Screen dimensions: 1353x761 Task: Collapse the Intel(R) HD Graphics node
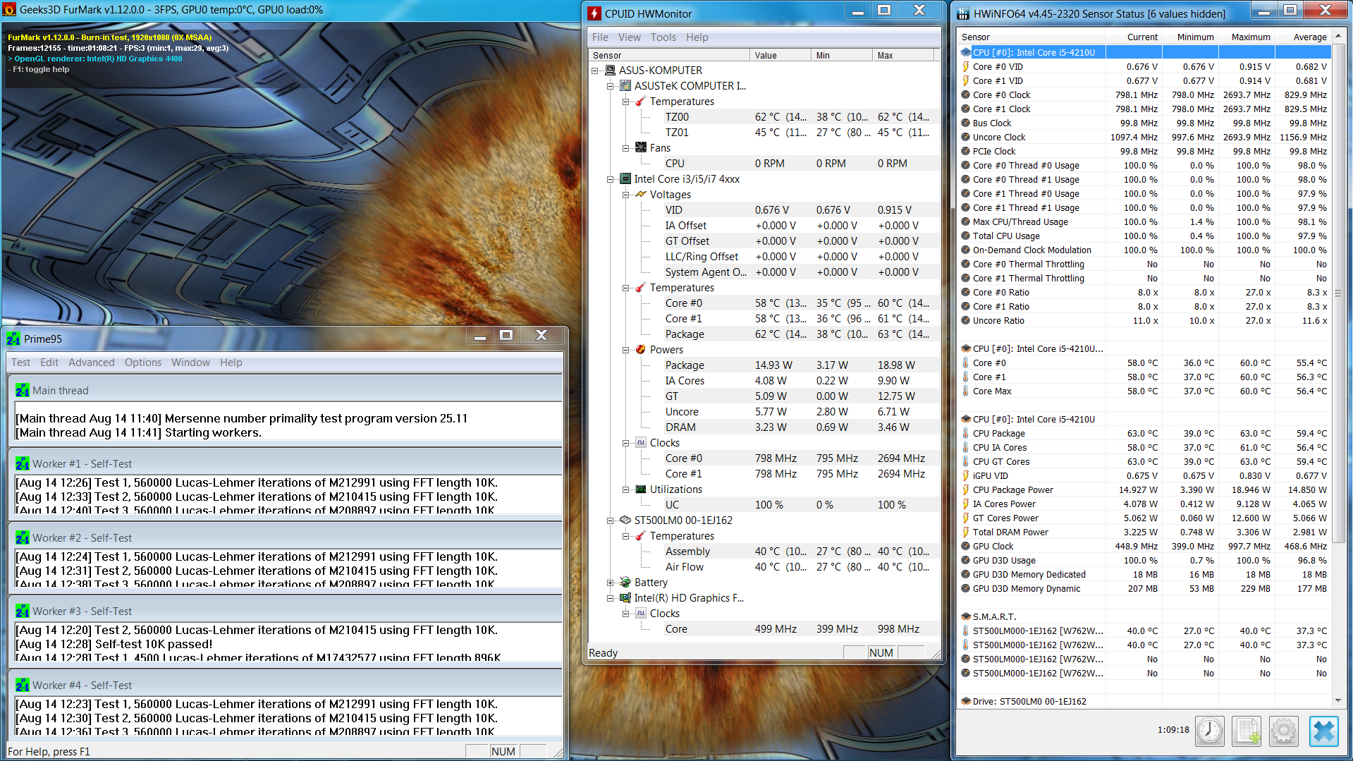(611, 598)
